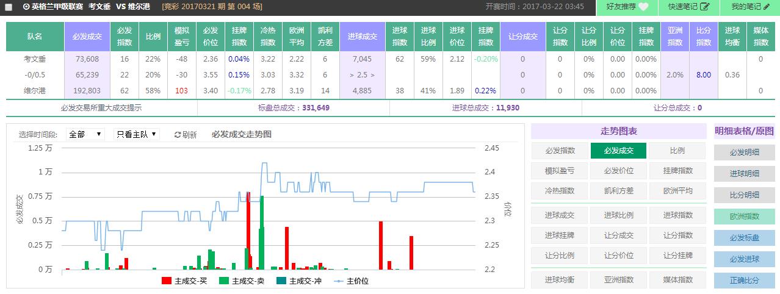Open the 亚洲指数 chart button
780x294 pixels.
(x=619, y=280)
